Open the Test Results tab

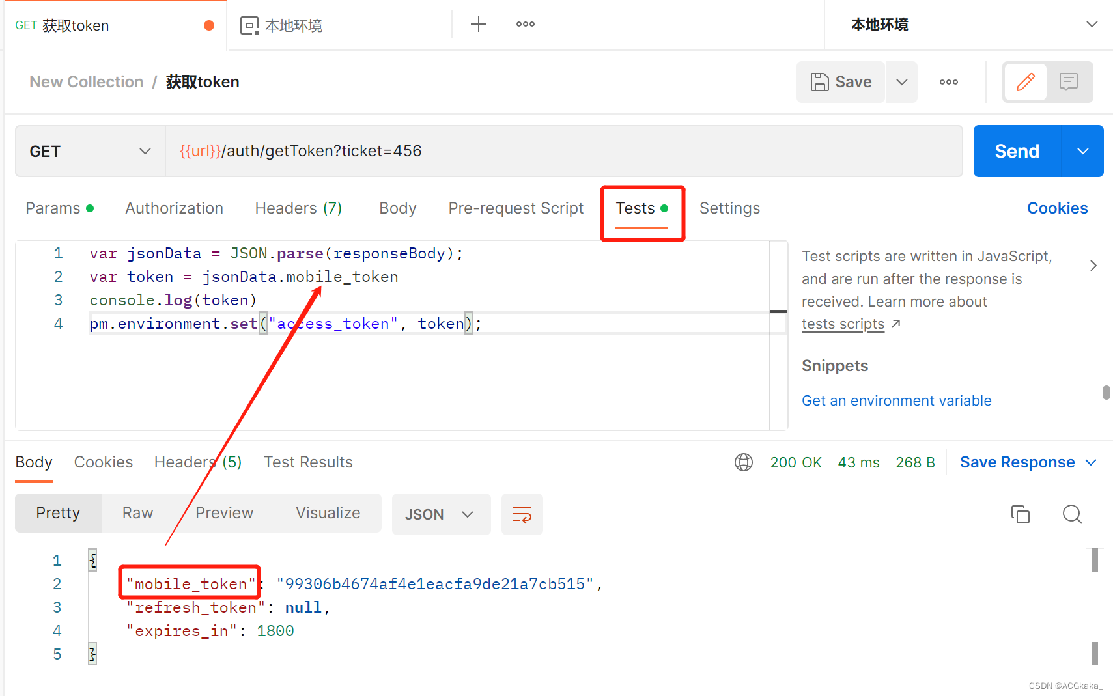click(x=308, y=462)
